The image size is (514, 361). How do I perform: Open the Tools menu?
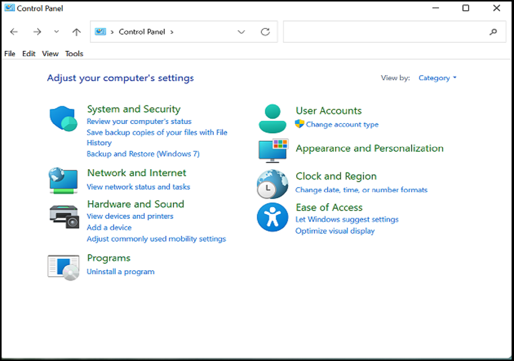point(74,54)
